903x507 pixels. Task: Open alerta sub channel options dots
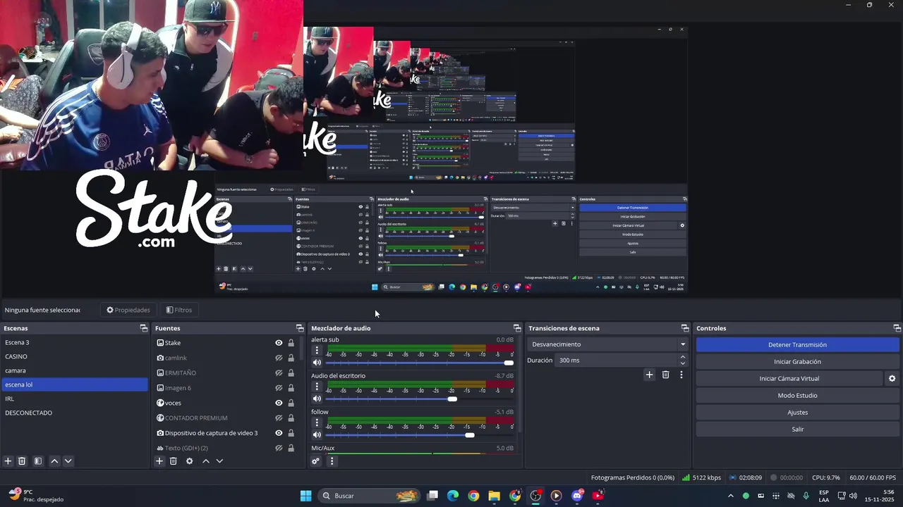point(317,351)
